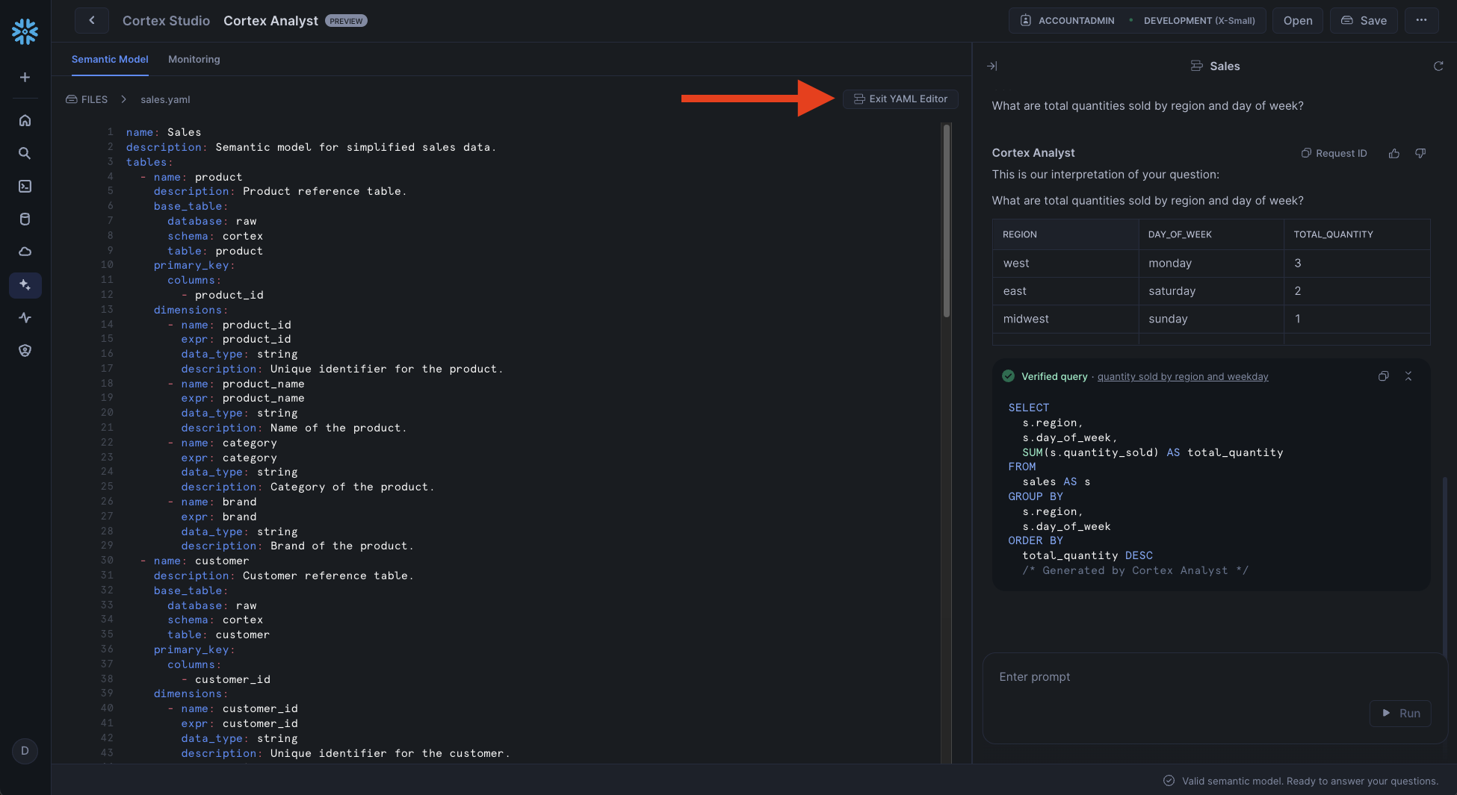1457x795 pixels.
Task: Click the Snowflake logo icon
Action: point(25,31)
